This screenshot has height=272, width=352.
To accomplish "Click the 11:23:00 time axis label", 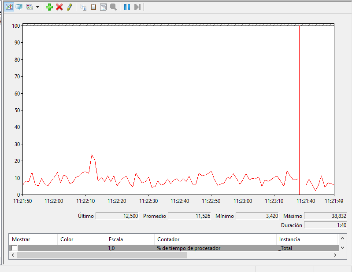I will point(243,201).
